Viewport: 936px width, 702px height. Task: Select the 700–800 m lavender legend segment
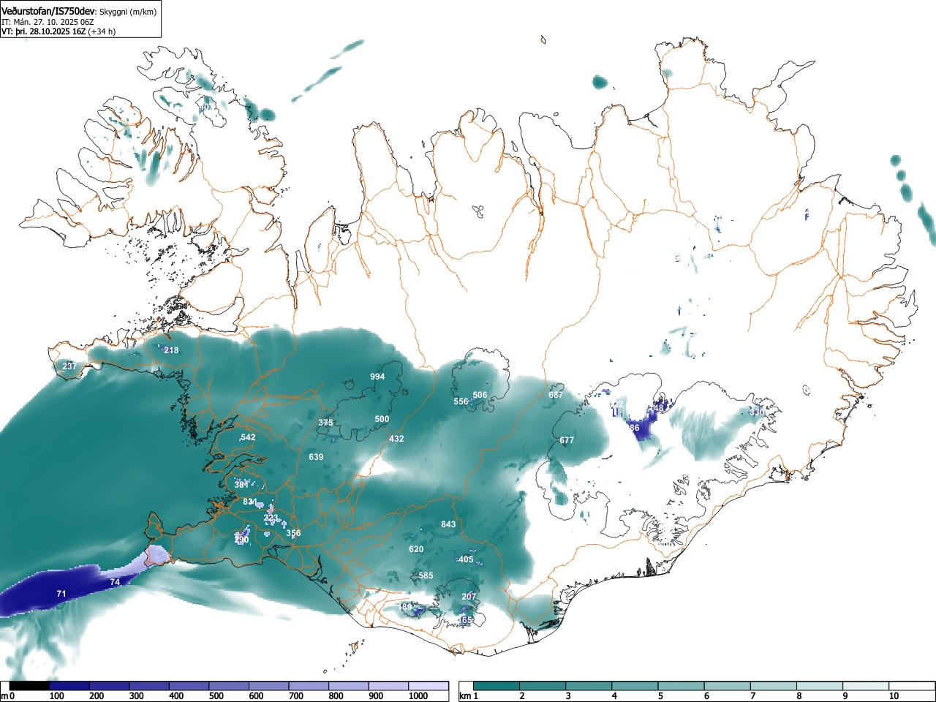tap(309, 686)
